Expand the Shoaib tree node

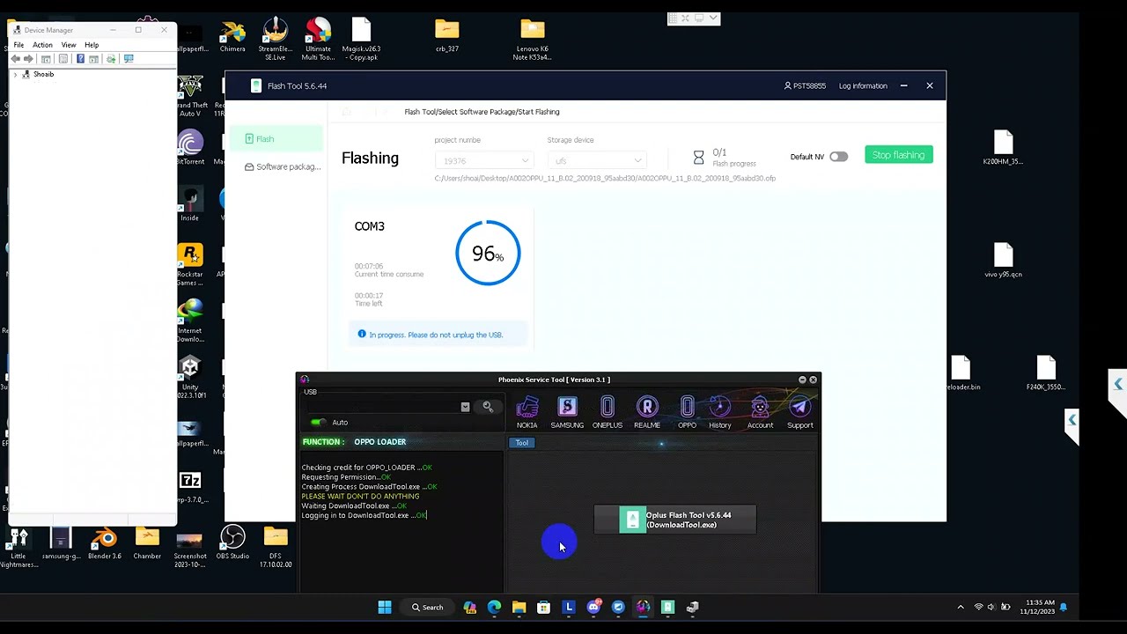click(x=15, y=75)
